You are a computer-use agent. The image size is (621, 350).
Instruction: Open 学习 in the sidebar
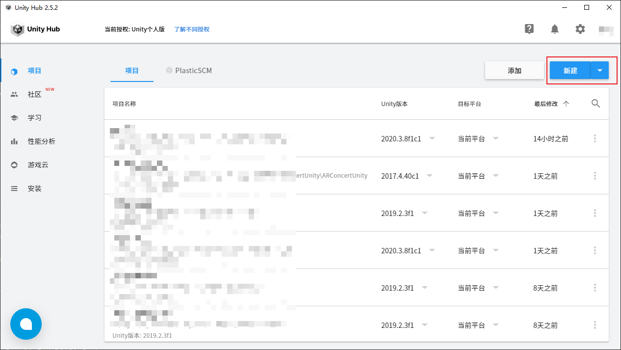click(34, 118)
